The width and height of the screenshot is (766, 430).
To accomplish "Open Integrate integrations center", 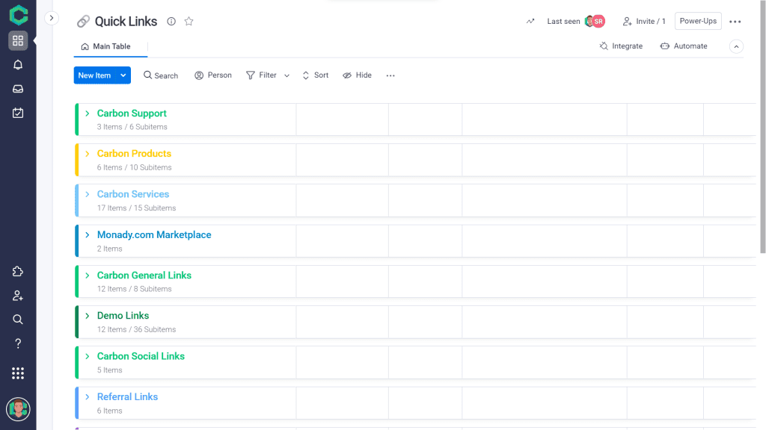I will point(621,46).
